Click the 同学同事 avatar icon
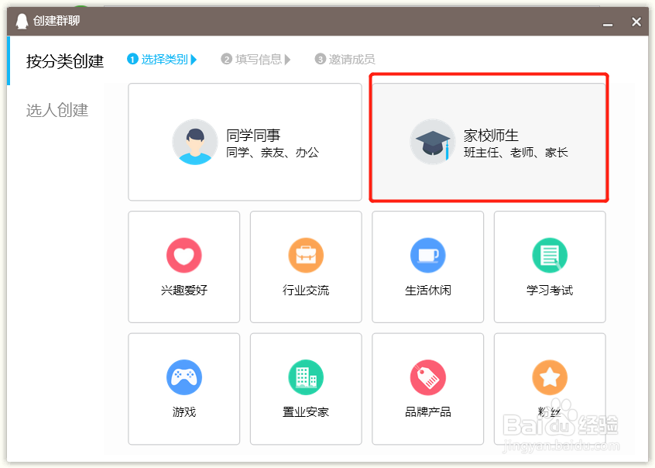The height and width of the screenshot is (468, 655). (x=194, y=143)
